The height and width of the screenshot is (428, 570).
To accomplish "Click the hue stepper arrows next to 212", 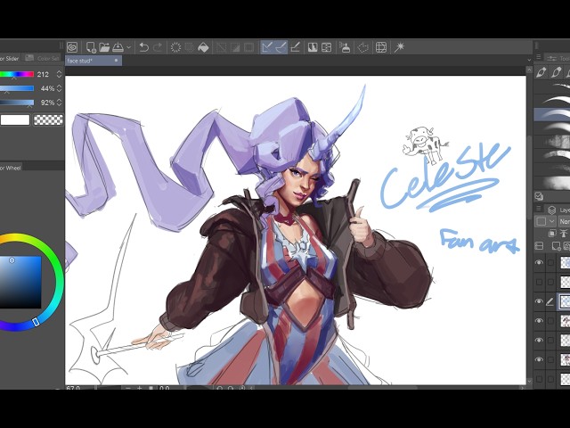I will pos(60,75).
